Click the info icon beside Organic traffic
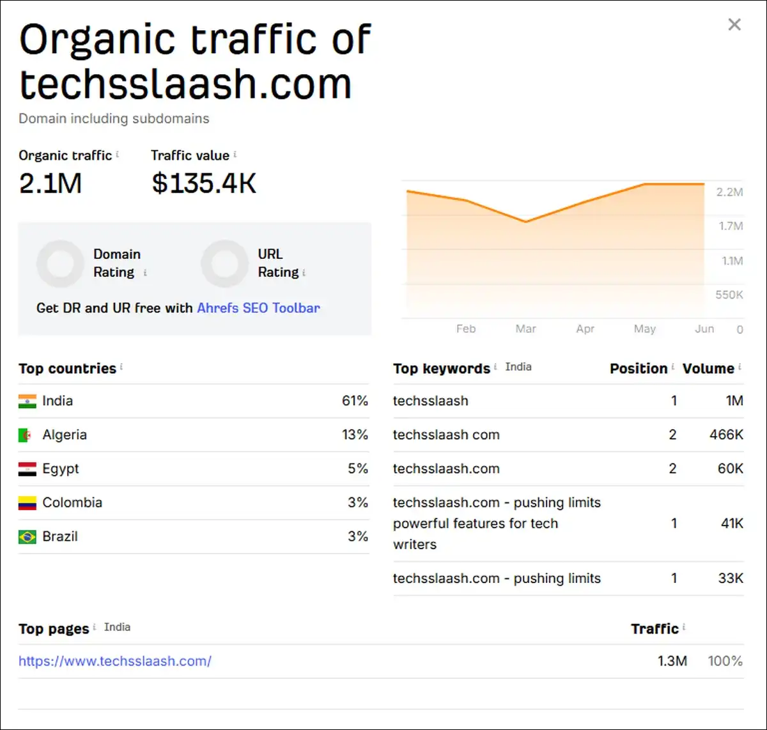The image size is (767, 730). tap(118, 154)
